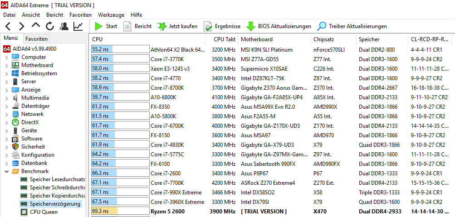Image resolution: width=455 pixels, height=217 pixels.
Task: Expand the Datenträger tree node
Action: pos(7,106)
